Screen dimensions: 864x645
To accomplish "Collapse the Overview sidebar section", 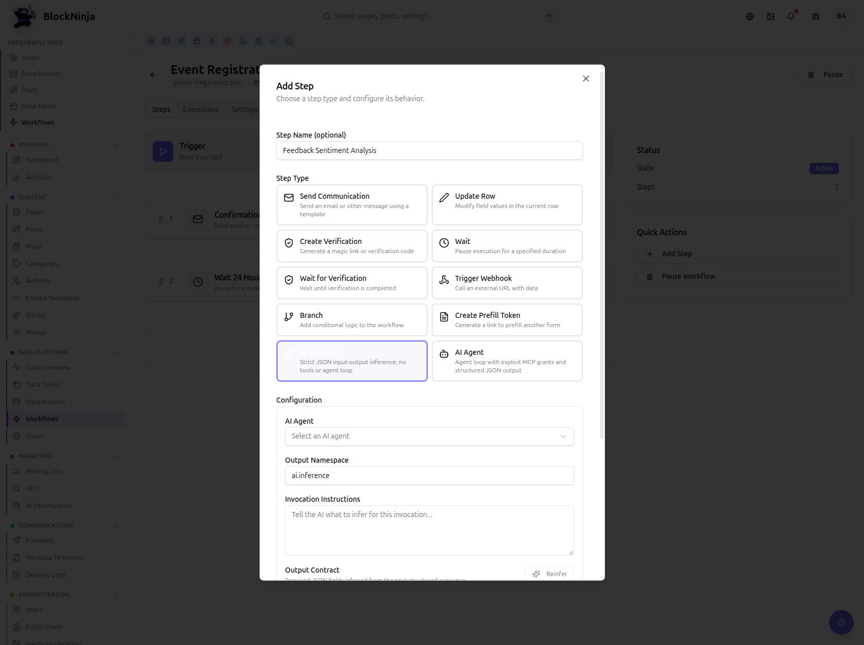I will tap(116, 145).
